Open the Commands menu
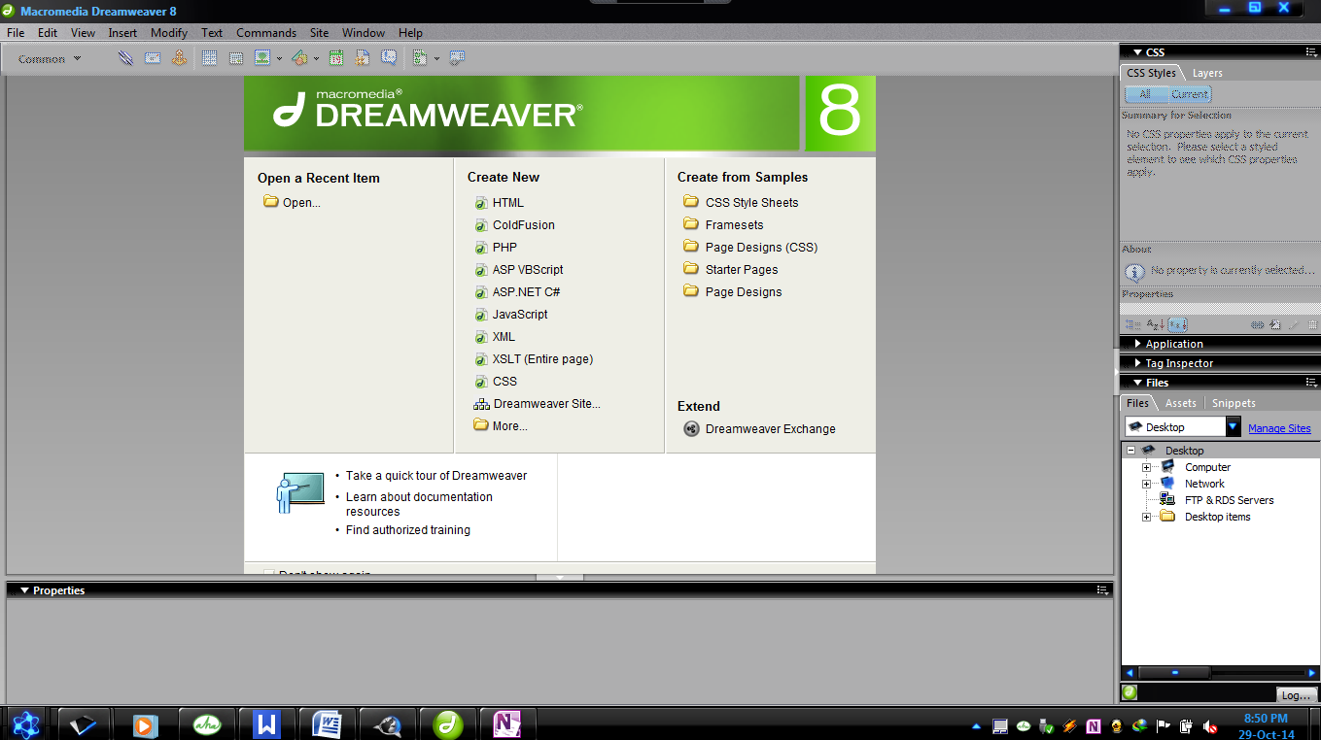The width and height of the screenshot is (1321, 740). point(266,32)
